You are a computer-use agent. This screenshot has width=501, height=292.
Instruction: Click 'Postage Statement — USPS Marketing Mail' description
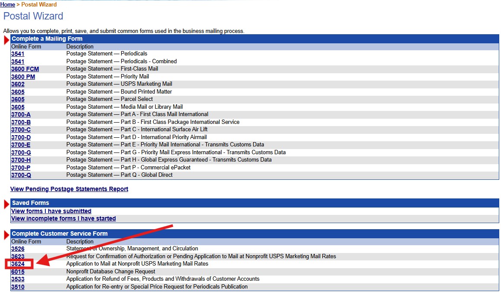(119, 84)
